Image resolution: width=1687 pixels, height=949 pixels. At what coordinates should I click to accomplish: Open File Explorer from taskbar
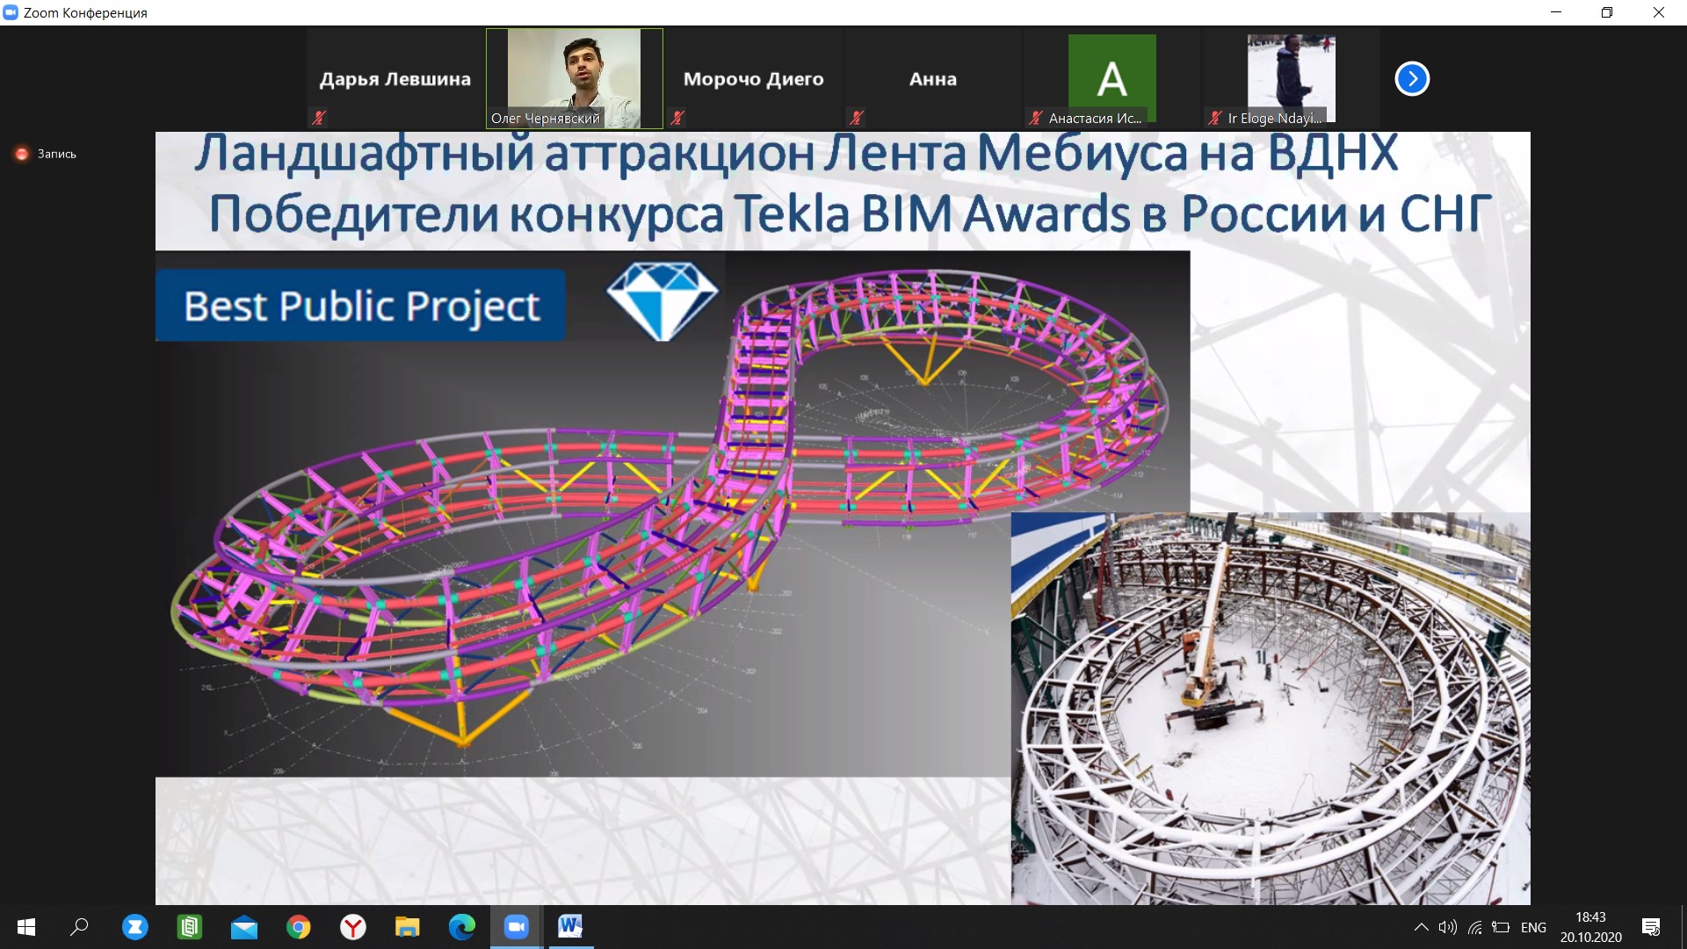pyautogui.click(x=407, y=927)
